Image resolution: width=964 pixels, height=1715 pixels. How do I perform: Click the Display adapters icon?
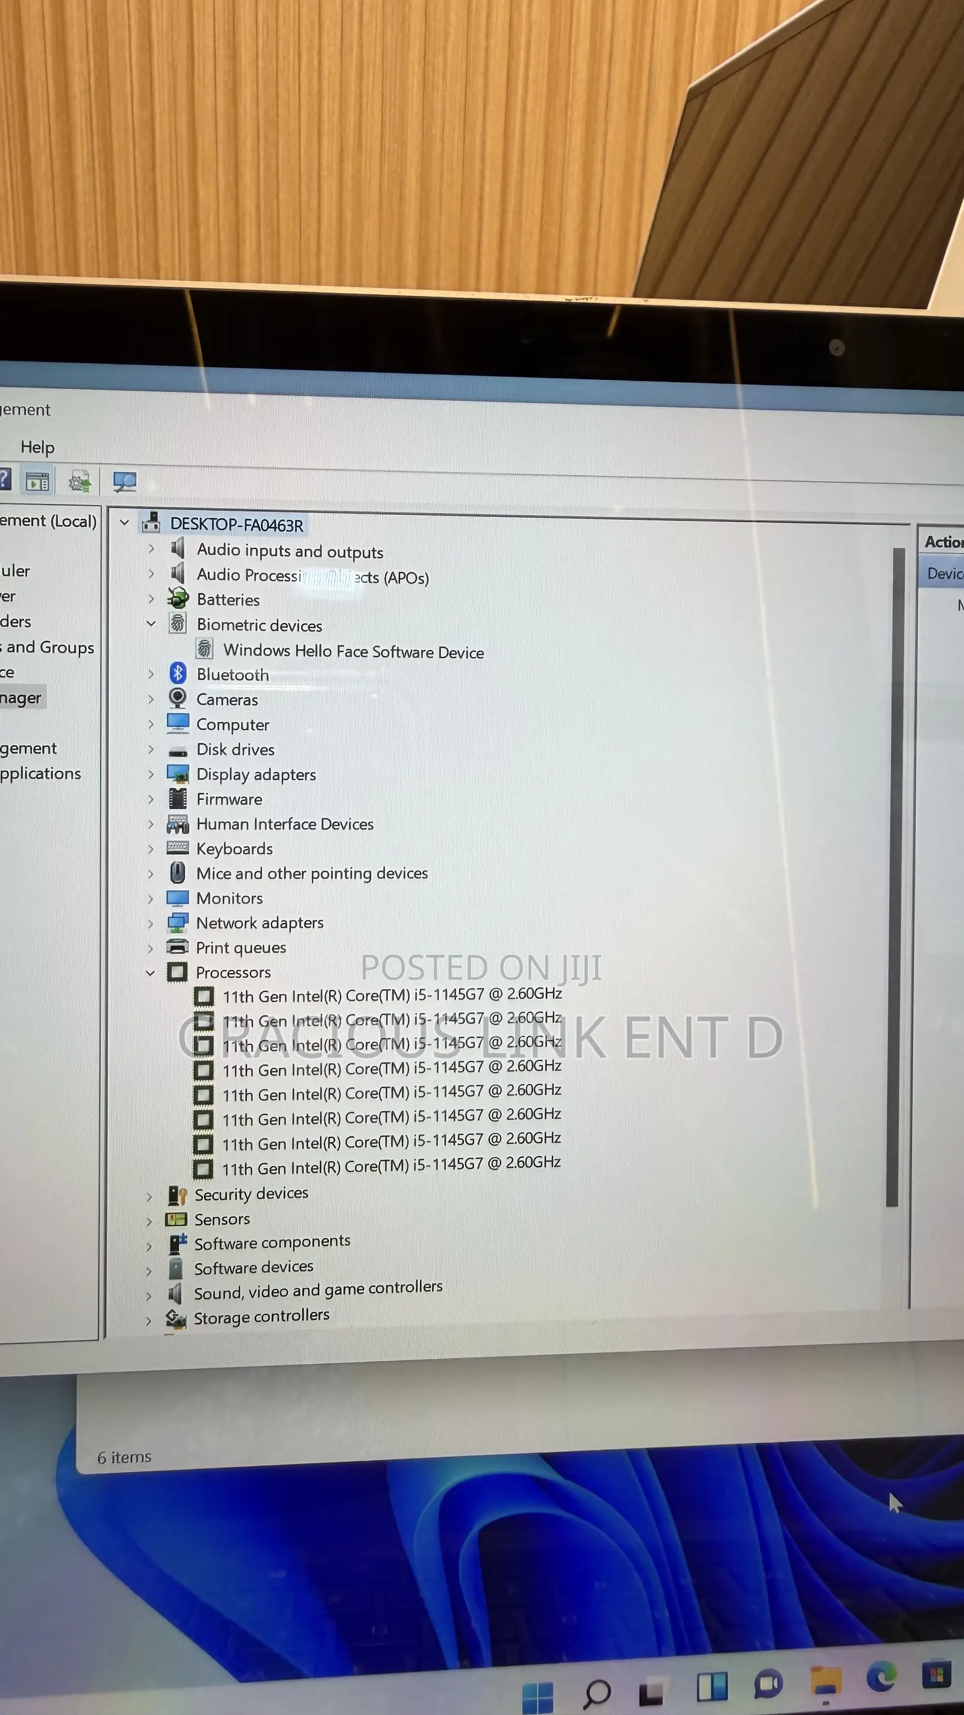pos(178,773)
